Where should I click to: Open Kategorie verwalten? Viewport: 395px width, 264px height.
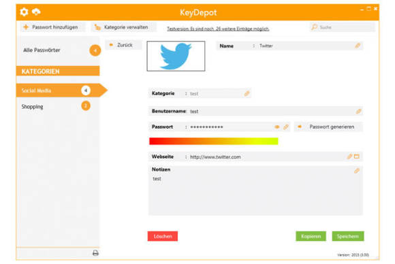[x=123, y=27]
